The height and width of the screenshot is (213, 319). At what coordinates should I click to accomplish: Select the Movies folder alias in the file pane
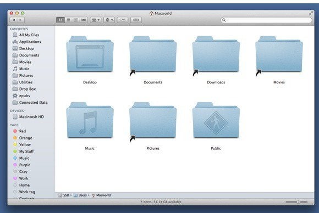coord(279,54)
